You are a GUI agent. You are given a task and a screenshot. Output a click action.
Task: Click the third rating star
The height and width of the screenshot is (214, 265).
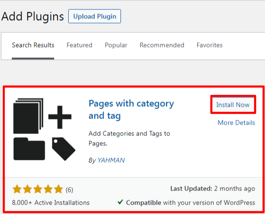pyautogui.click(x=38, y=189)
